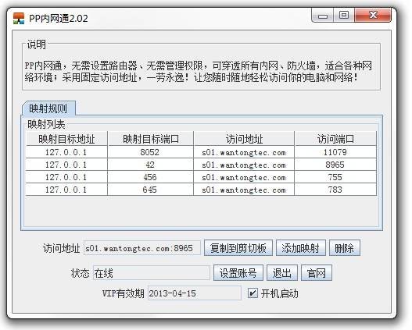This screenshot has height=330, width=412.
Task: Click the 访问端口 column header
Action: tap(335, 139)
